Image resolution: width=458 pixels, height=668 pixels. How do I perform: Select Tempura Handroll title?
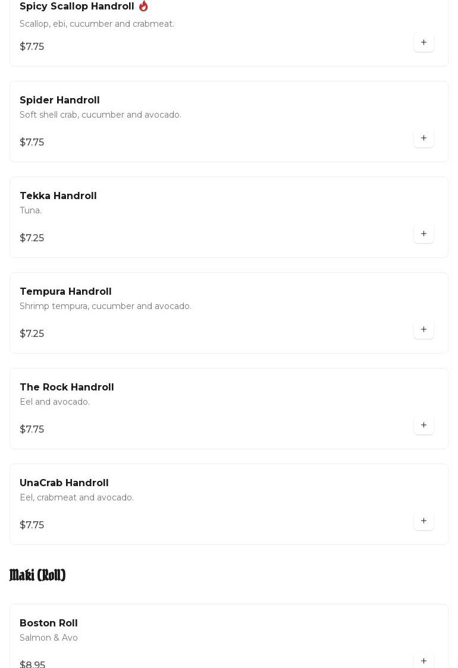65,292
